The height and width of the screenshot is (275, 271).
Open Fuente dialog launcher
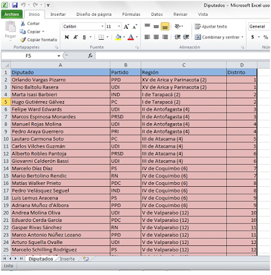pyautogui.click(x=137, y=47)
